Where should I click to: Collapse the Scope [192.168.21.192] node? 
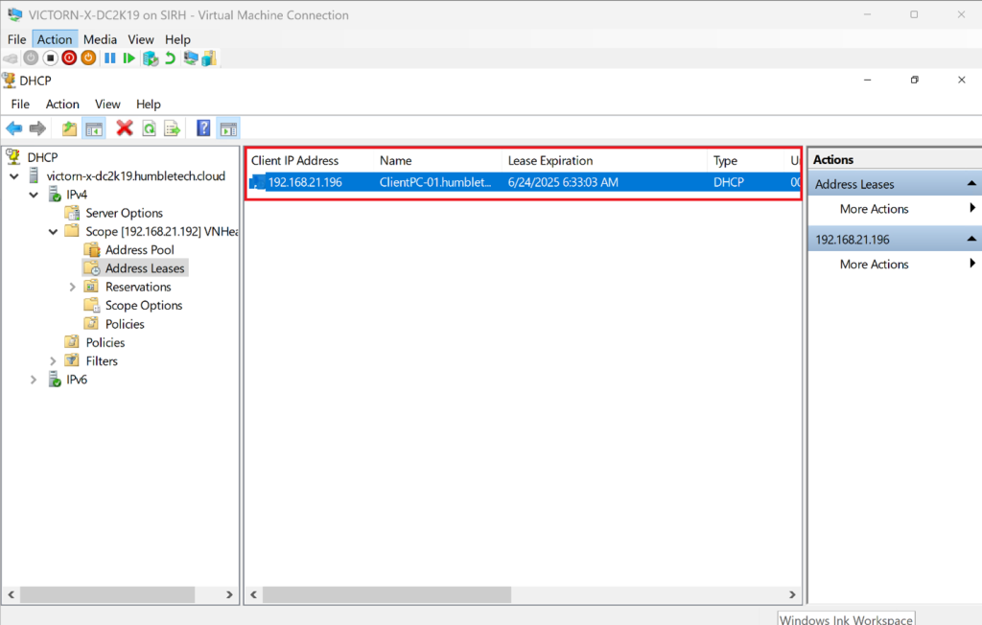[x=53, y=232]
